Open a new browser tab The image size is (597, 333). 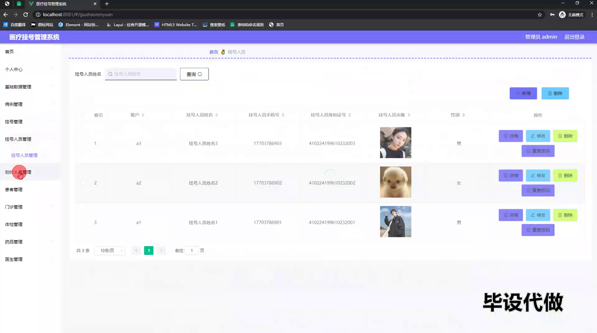click(107, 4)
